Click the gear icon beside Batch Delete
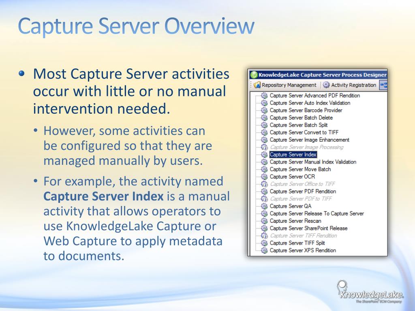This screenshot has height=311, width=415. pos(264,118)
